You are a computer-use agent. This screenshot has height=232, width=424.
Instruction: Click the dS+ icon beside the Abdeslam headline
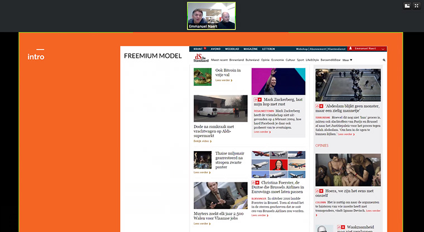coord(319,107)
